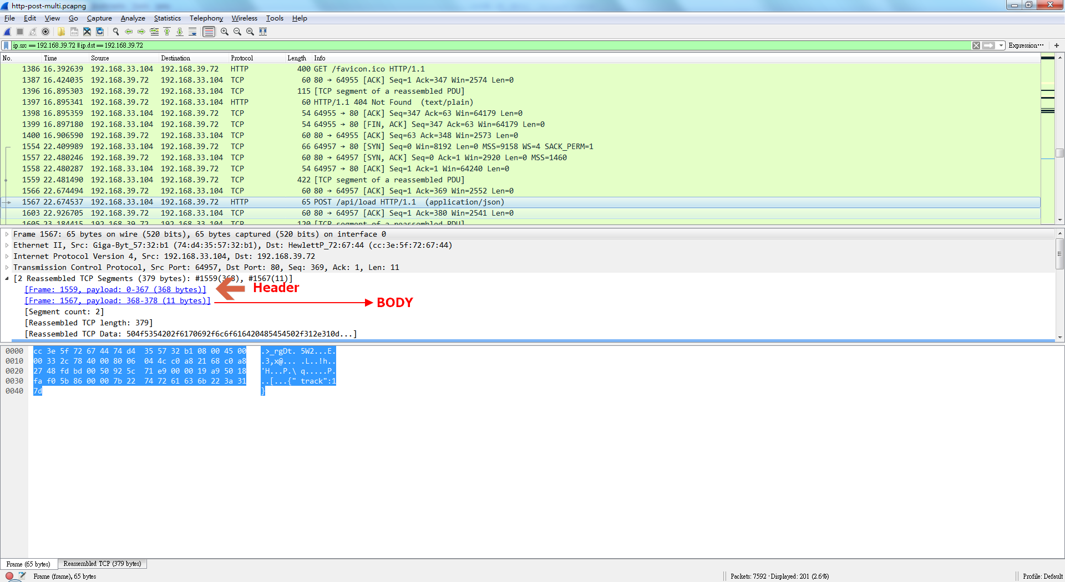Follow the Frame 1567 payload link
The width and height of the screenshot is (1065, 582).
tap(118, 301)
